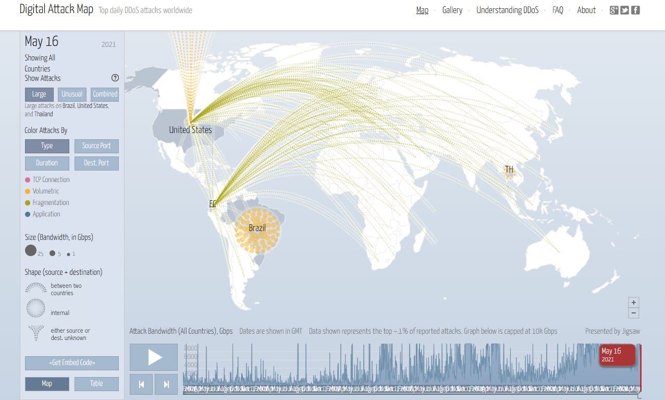
Task: Select the United States label on map
Action: pyautogui.click(x=190, y=130)
